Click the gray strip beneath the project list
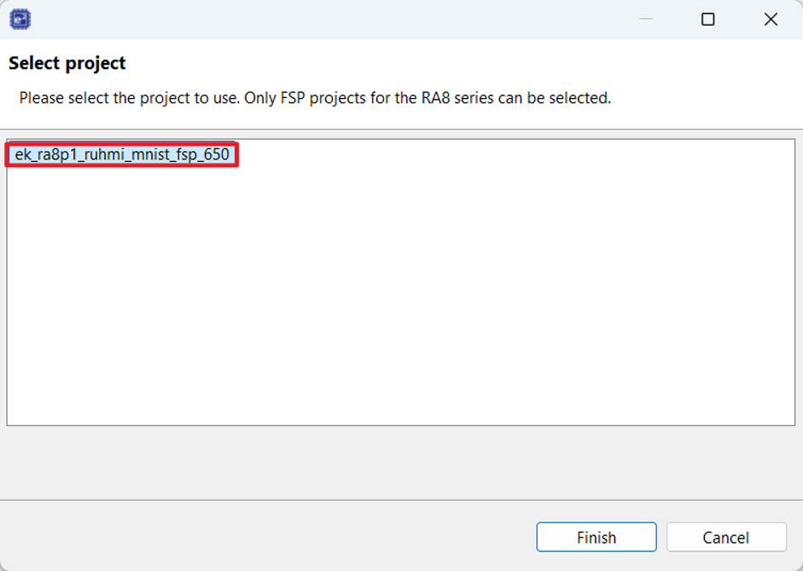803x571 pixels. (x=400, y=463)
